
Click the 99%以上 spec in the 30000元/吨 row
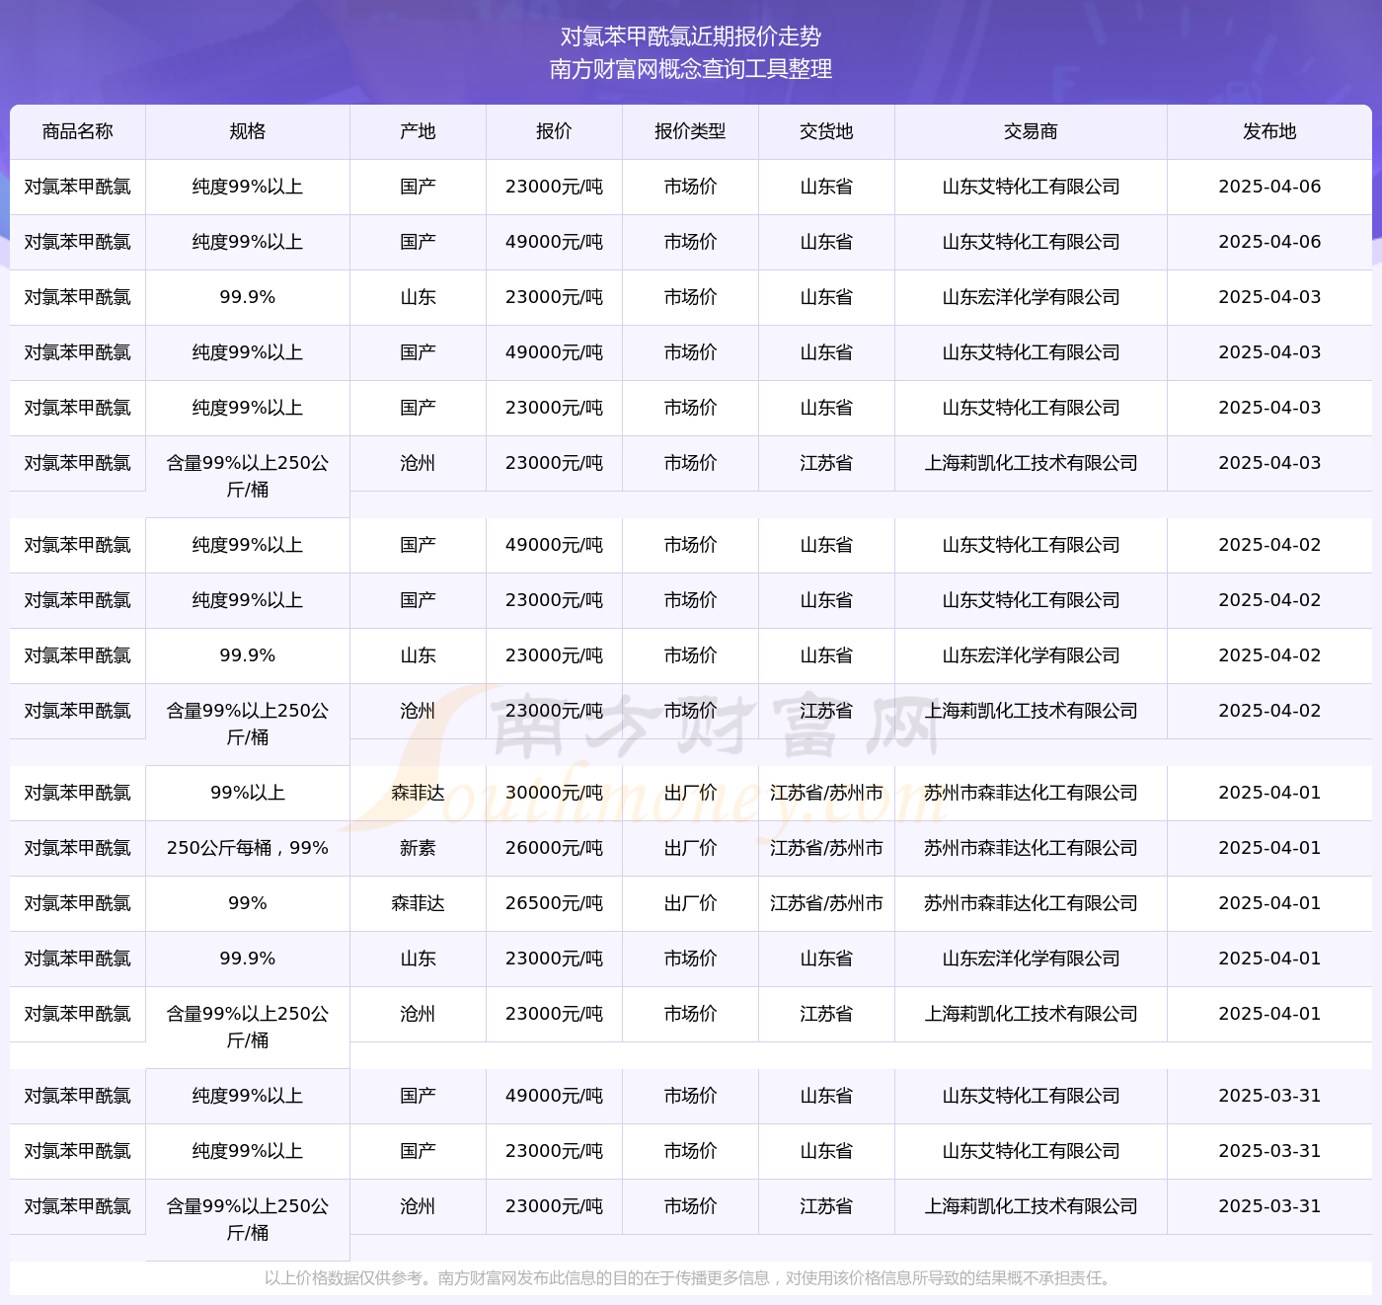coord(248,793)
